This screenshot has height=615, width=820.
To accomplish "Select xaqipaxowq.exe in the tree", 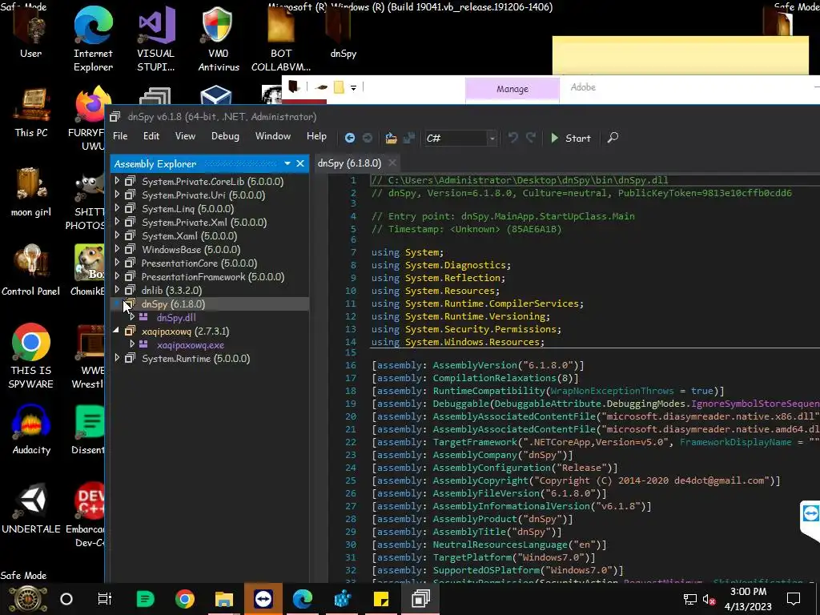I will pyautogui.click(x=191, y=345).
